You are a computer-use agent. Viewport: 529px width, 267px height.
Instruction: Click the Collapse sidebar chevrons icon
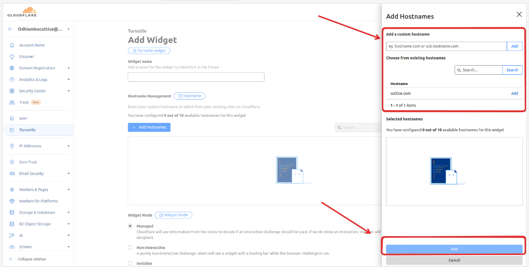(x=11, y=259)
